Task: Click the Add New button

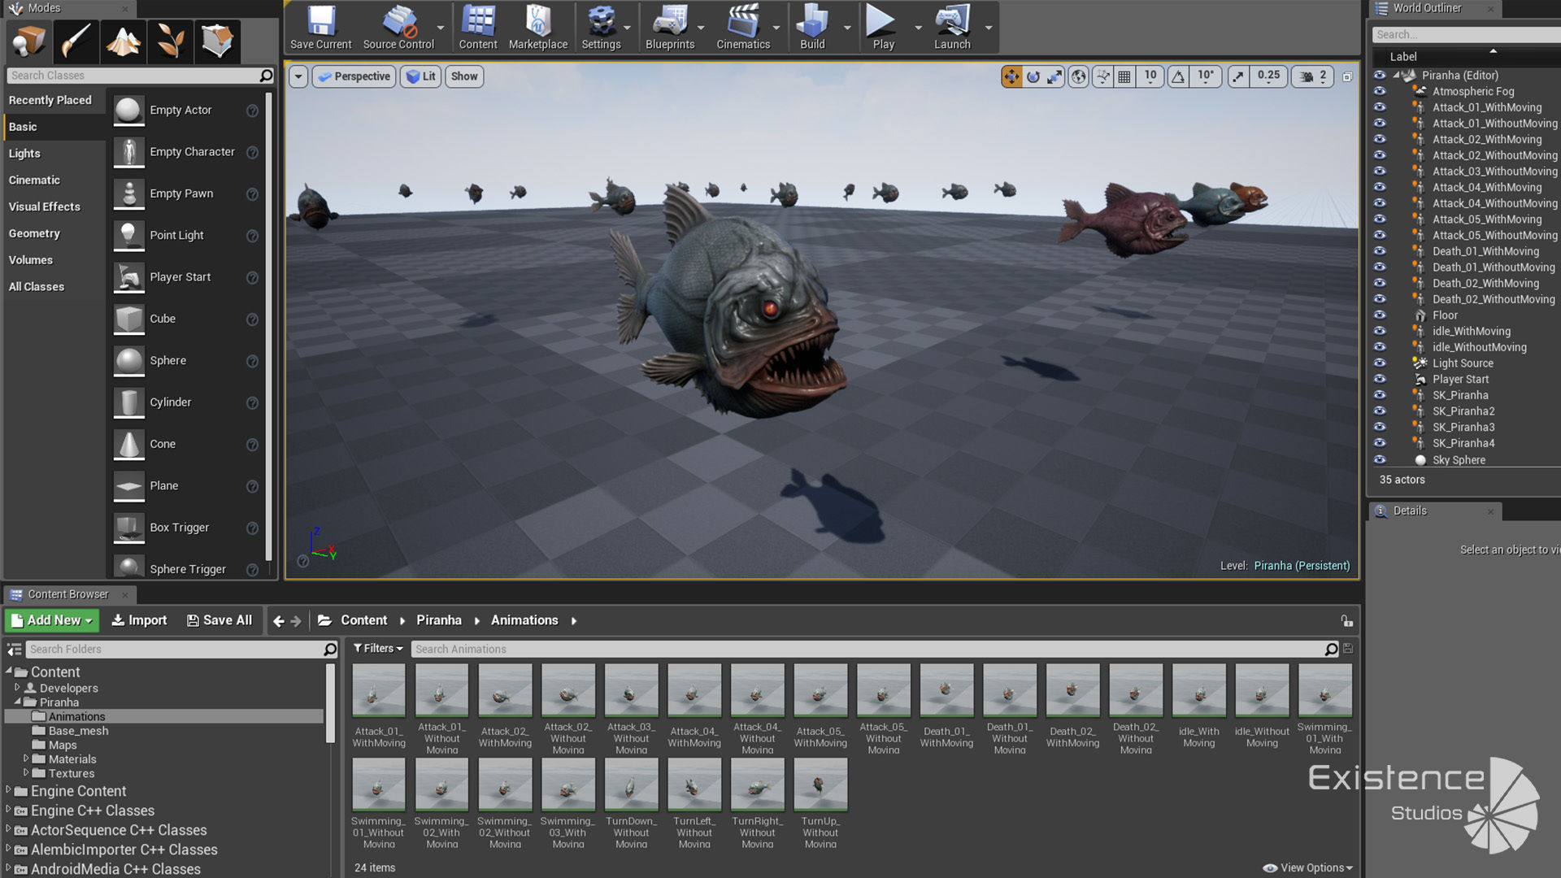Action: click(52, 620)
